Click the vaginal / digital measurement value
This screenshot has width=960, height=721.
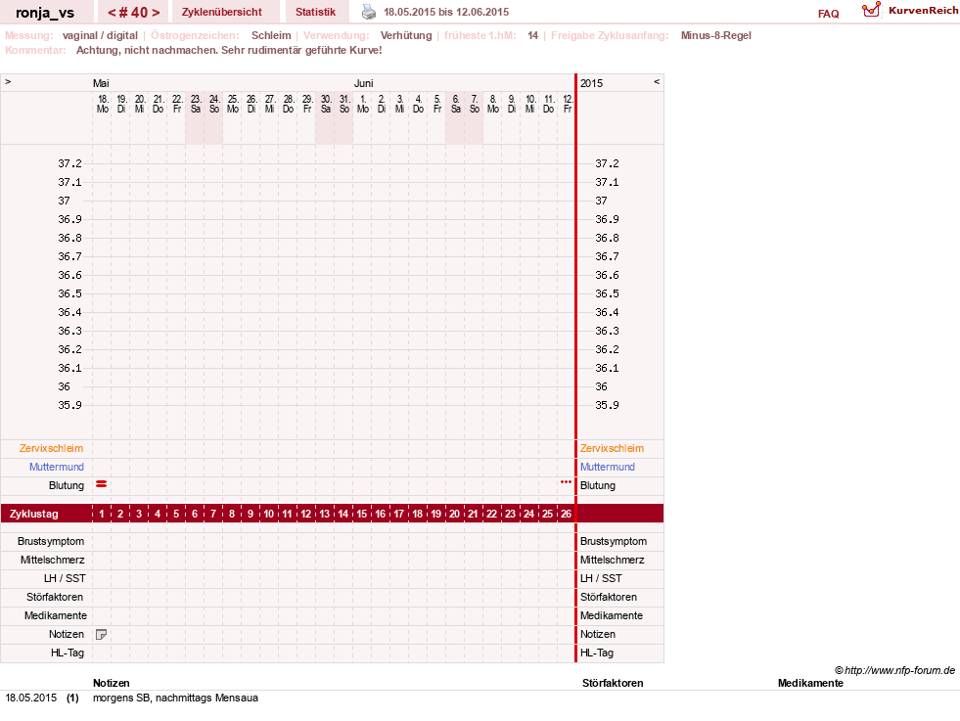100,35
